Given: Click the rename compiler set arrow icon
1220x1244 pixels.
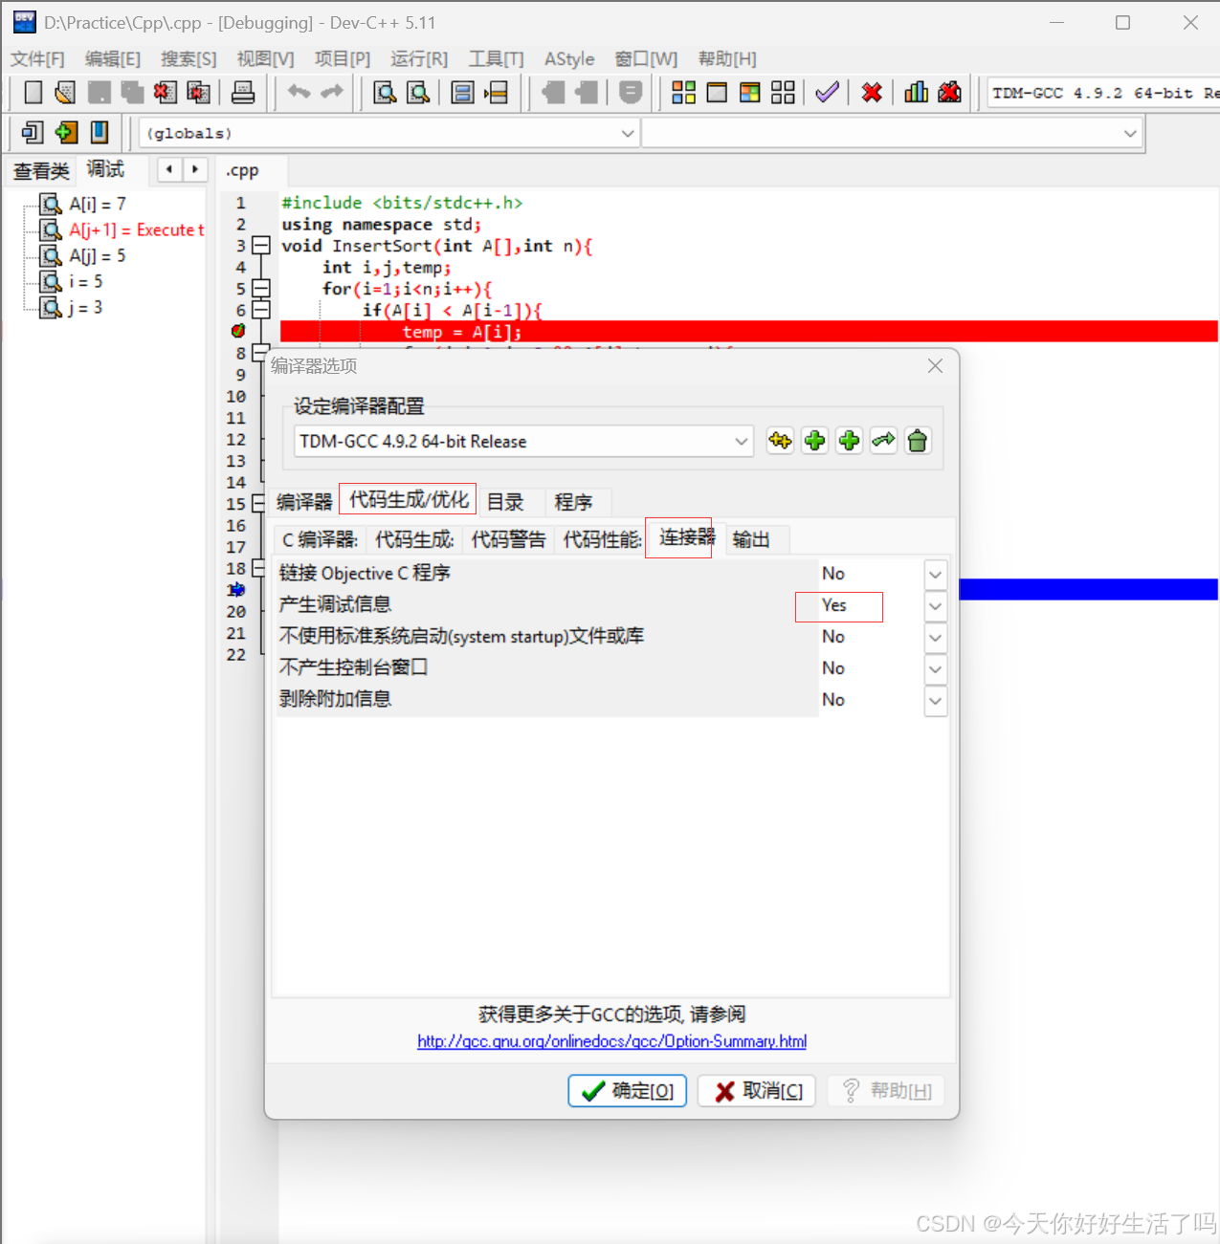Looking at the screenshot, I should click(883, 440).
